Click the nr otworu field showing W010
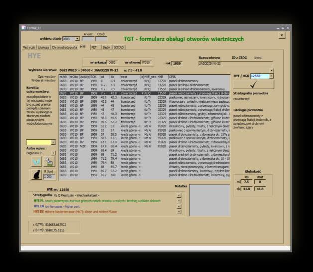The image size is (313, 272). coord(146,63)
